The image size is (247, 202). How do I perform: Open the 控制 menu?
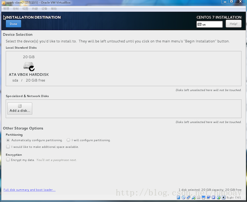[x=16, y=9]
